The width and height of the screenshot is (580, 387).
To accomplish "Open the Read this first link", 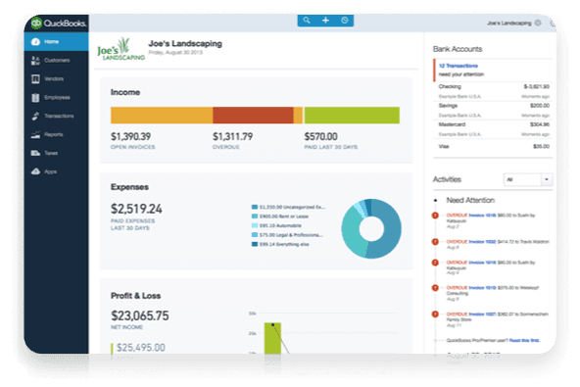I will 524,340.
